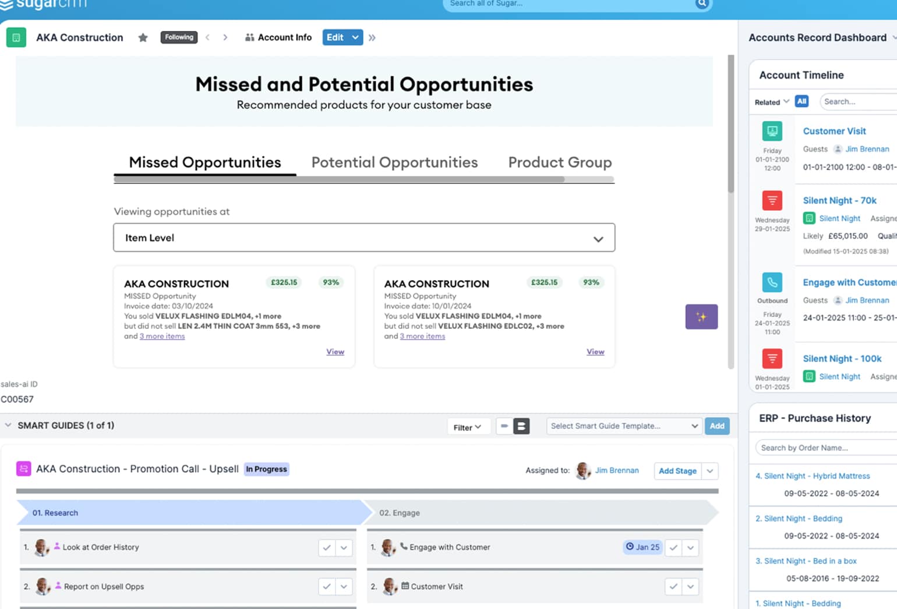Open the Edit button dropdown arrow
897x609 pixels.
[x=355, y=37]
